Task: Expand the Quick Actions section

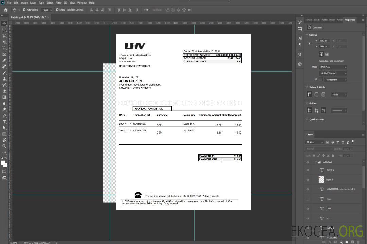Action: 307,119
